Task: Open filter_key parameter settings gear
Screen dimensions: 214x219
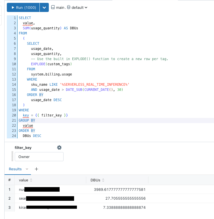Action: click(59, 148)
